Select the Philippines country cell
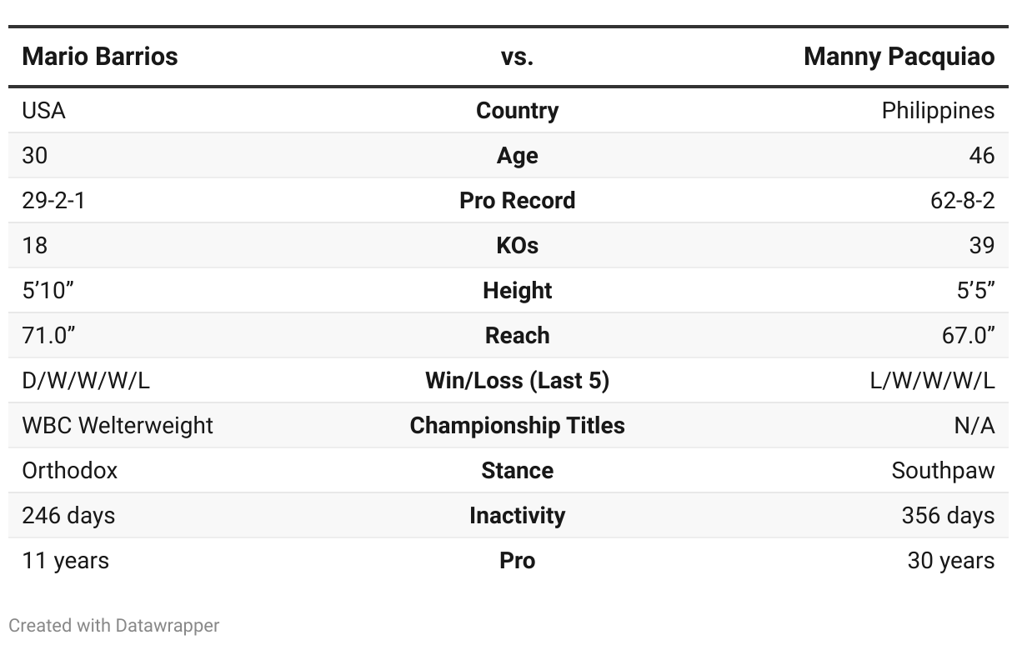 [x=938, y=111]
